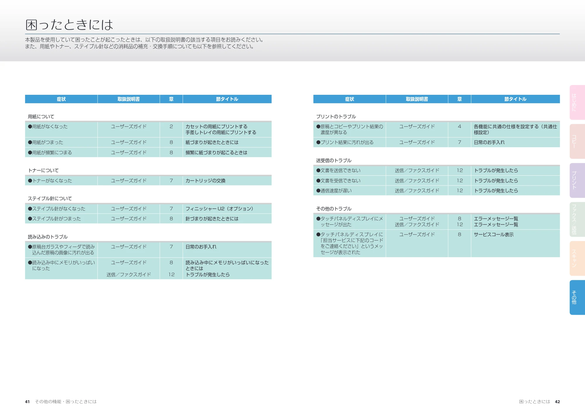Click the 困ったときには page heading
Image resolution: width=585 pixels, height=414 pixels.
tap(69, 25)
